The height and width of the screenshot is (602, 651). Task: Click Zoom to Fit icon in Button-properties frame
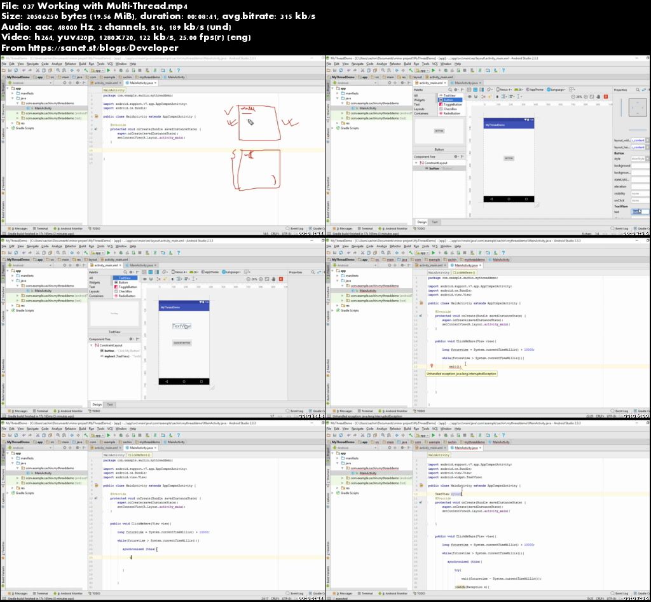click(592, 97)
